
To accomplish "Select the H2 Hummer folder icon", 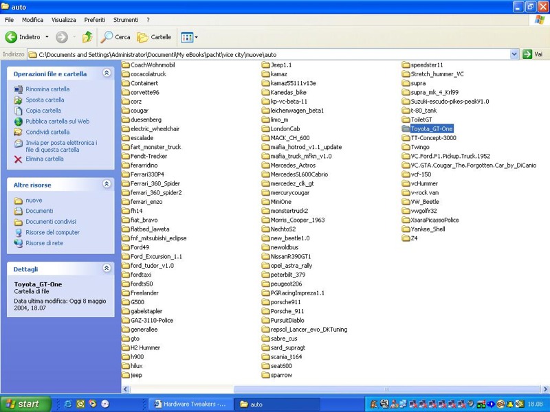I will (x=126, y=347).
